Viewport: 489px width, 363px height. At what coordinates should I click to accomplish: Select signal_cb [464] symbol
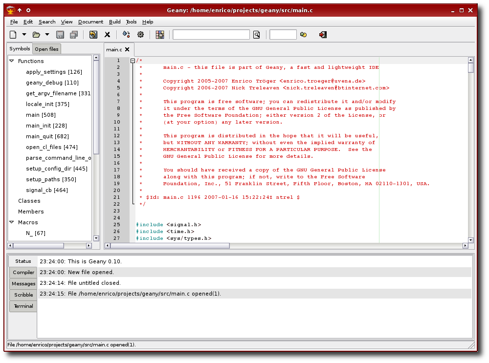point(47,190)
